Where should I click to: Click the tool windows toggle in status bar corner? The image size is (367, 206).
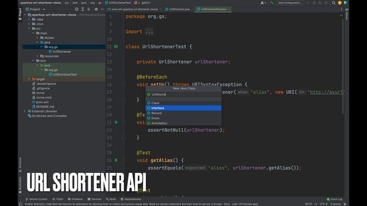coord(21,204)
